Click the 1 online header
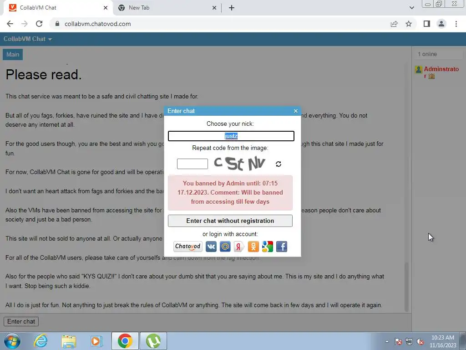 [438, 54]
